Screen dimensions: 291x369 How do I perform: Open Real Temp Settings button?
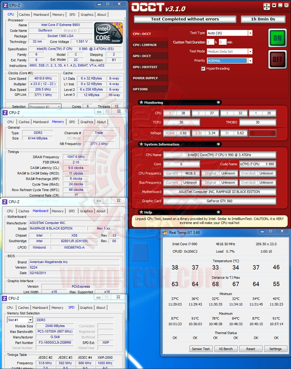point(275,349)
